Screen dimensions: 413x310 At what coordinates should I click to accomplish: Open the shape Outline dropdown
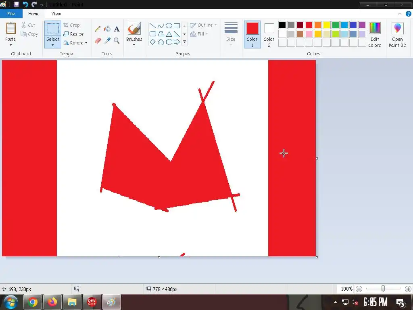coord(203,25)
